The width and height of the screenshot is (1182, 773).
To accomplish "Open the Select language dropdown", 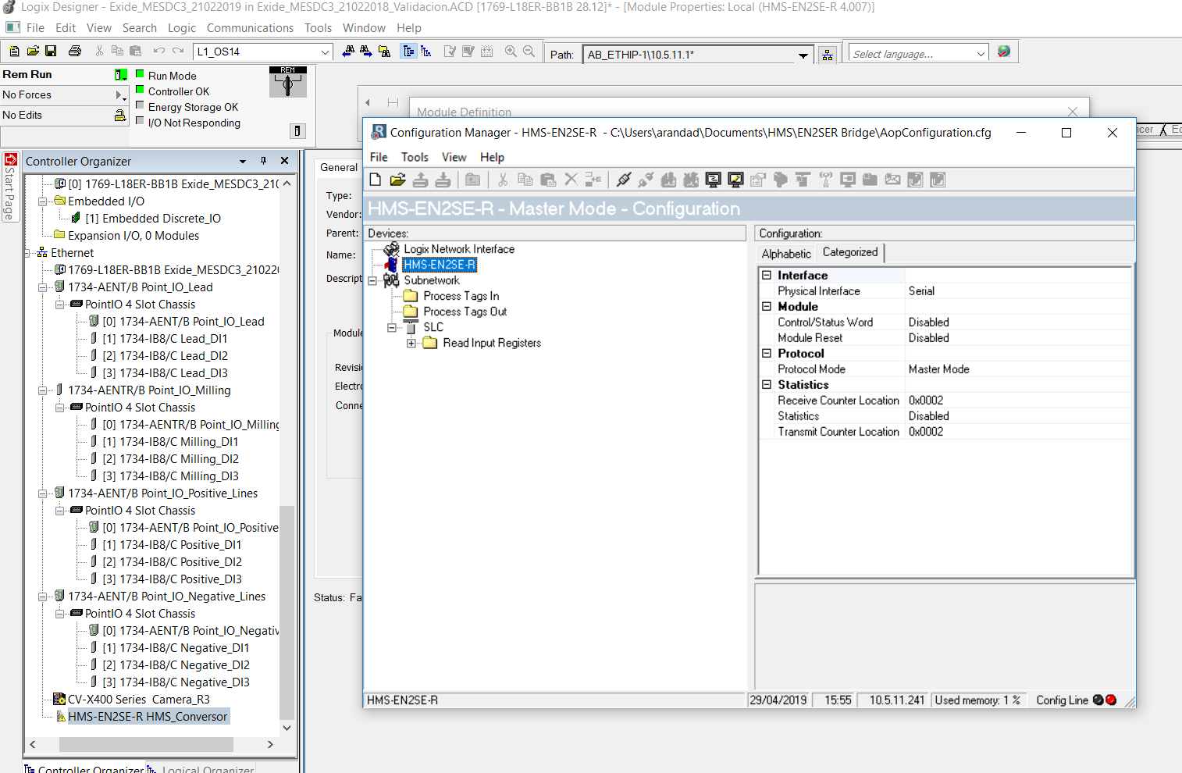I will pyautogui.click(x=981, y=54).
